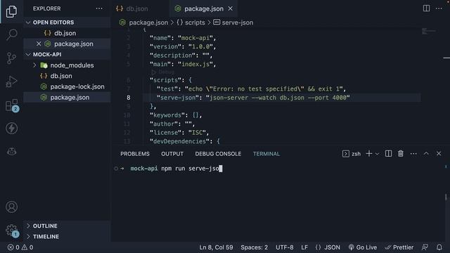Viewport: 450px width, 253px height.
Task: Open the Search view in activity bar
Action: click(x=11, y=34)
